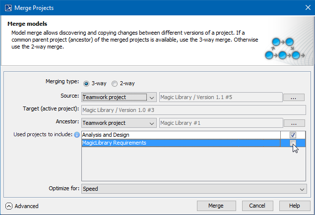
Task: Select the 2-way merging type
Action: (x=115, y=84)
